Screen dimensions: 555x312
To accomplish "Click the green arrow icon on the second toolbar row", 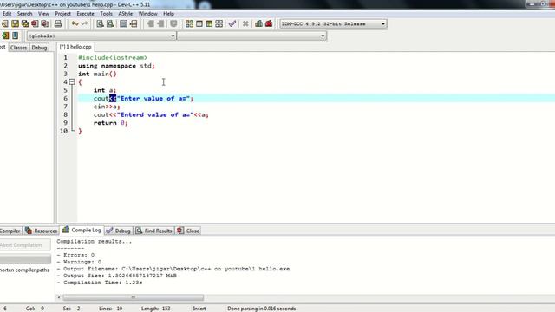I will pyautogui.click(x=5, y=36).
